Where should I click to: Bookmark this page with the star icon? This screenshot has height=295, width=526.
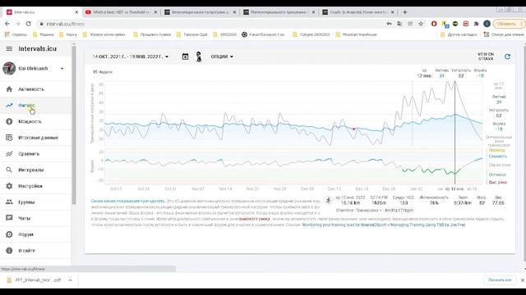[421, 24]
